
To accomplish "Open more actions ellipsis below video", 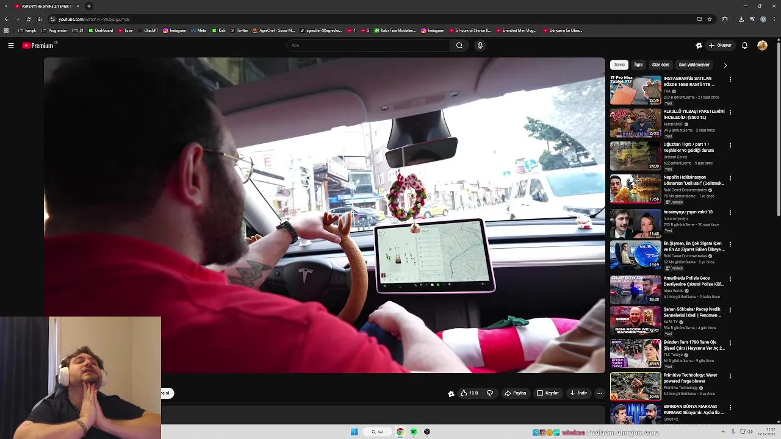I will pyautogui.click(x=599, y=393).
